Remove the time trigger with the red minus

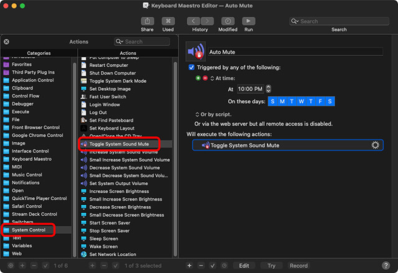pyautogui.click(x=205, y=78)
